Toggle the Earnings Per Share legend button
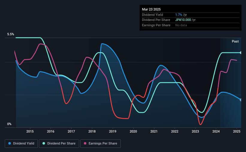This screenshot has width=246, height=152. coord(100,144)
